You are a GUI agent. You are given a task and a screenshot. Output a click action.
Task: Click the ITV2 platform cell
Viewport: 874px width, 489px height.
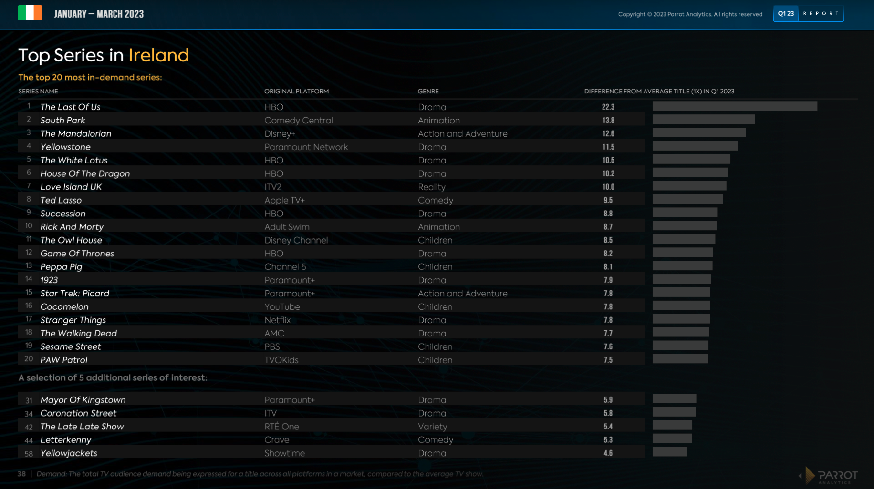click(273, 187)
